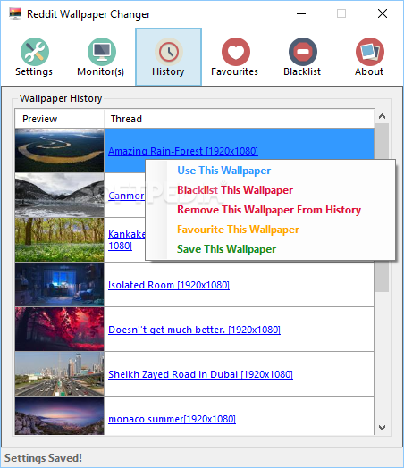Viewport: 404px width, 468px height.
Task: Choose Remove This Wallpaper From History
Action: 269,210
